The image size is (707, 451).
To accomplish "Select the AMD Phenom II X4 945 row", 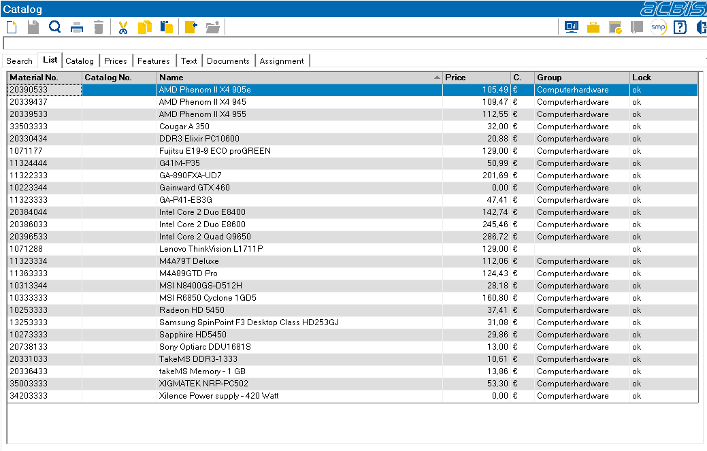I will pyautogui.click(x=352, y=102).
